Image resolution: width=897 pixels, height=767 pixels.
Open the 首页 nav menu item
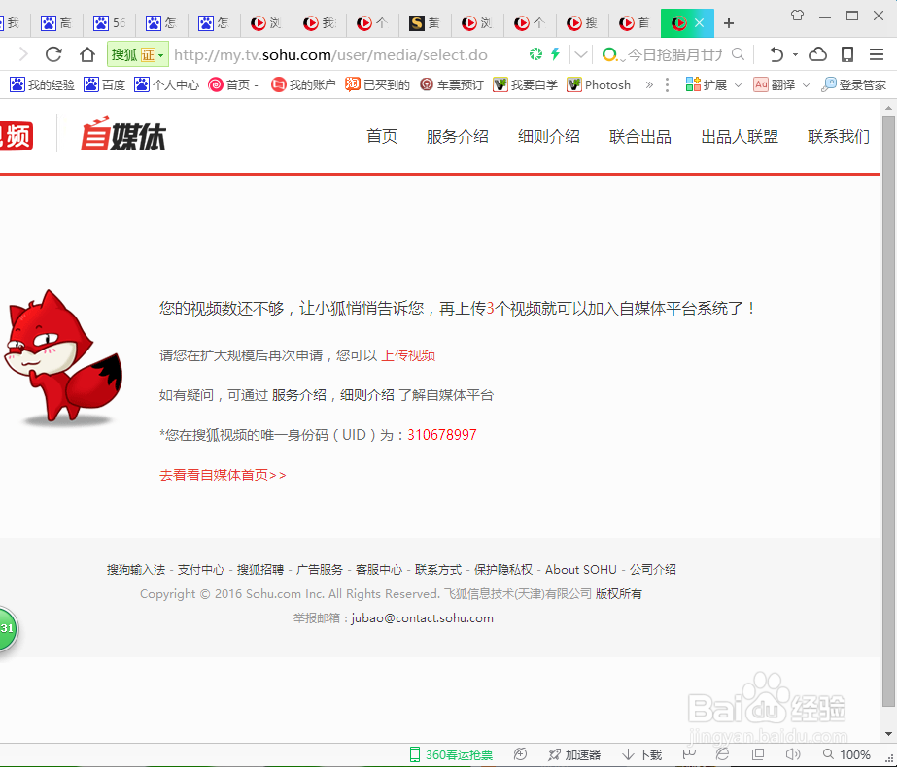pos(382,137)
